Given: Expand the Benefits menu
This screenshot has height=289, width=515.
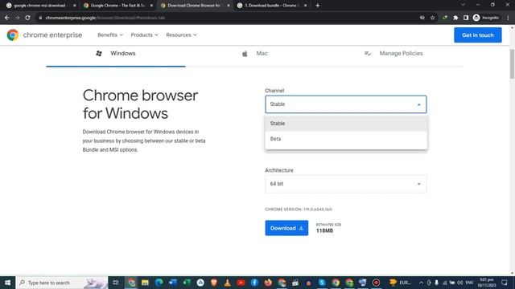Looking at the screenshot, I should point(110,35).
